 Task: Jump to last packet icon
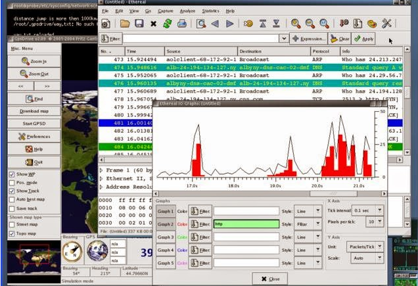[x=277, y=24]
